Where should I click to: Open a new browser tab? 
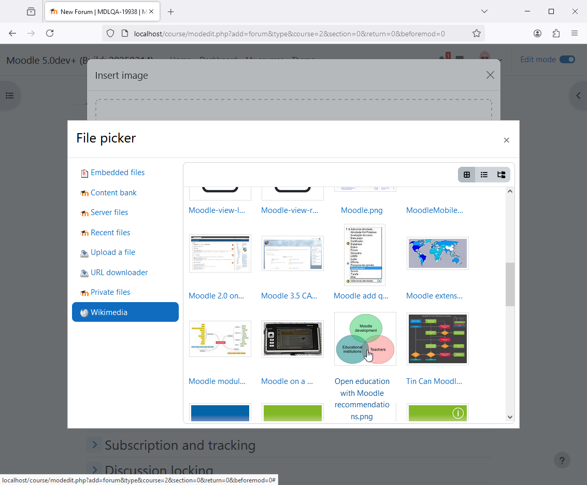170,11
